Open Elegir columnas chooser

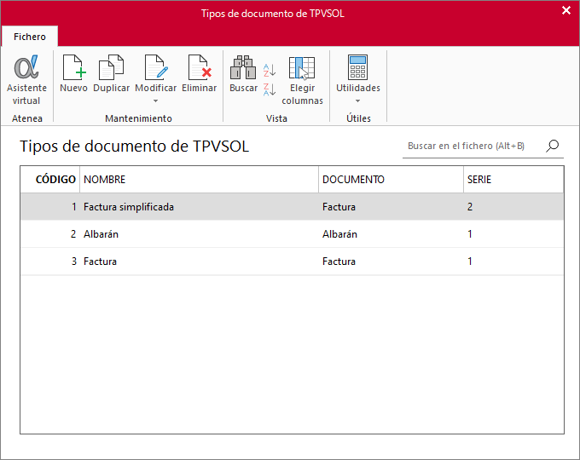pyautogui.click(x=302, y=79)
